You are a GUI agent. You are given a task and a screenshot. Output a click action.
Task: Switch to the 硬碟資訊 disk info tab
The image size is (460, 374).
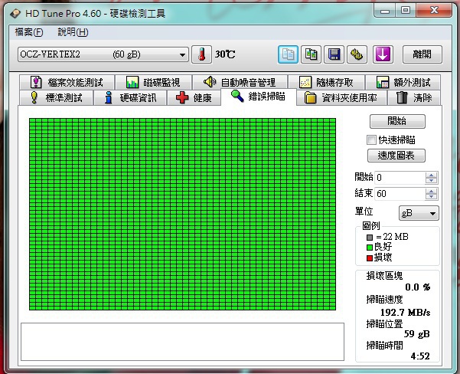click(x=132, y=98)
